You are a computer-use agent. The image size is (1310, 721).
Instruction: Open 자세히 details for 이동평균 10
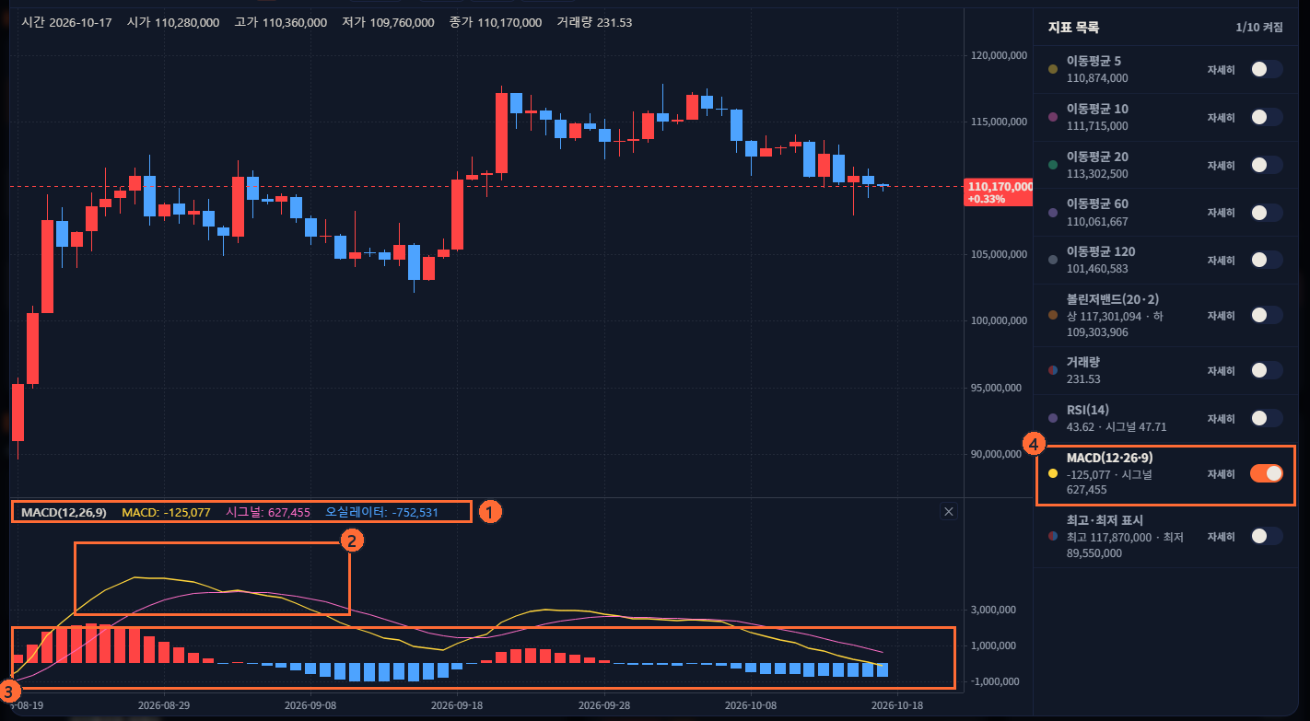[x=1221, y=118]
